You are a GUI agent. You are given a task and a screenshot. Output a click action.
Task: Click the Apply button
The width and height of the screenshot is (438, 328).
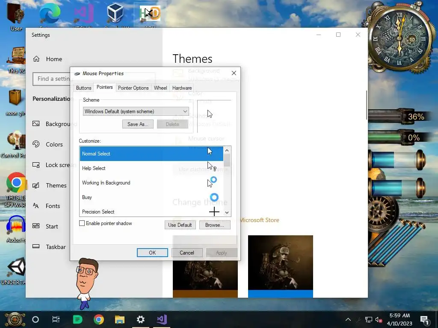click(222, 253)
